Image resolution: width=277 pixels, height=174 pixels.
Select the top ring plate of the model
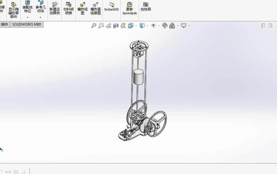139,46
